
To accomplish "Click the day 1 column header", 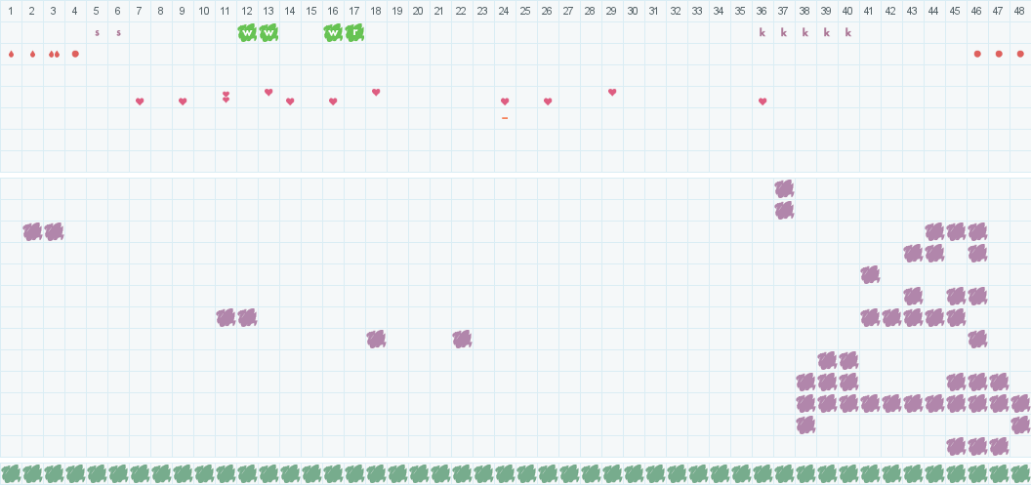I will [x=11, y=11].
